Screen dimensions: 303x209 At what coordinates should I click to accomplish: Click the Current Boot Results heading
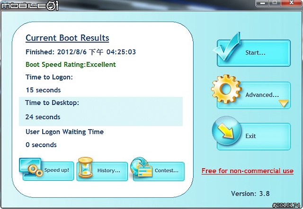click(67, 38)
